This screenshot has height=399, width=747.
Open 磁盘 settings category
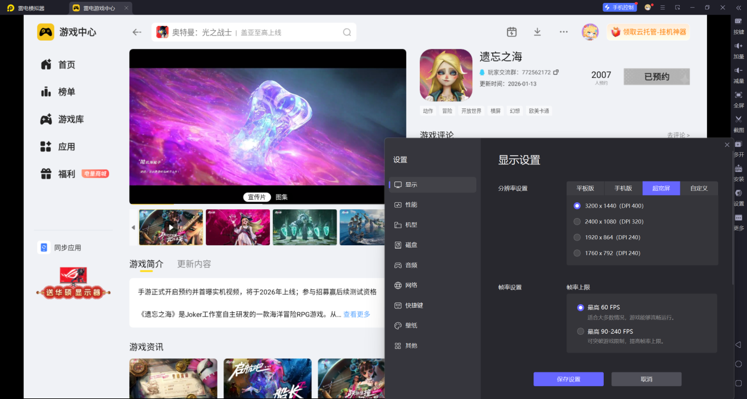[433, 245]
